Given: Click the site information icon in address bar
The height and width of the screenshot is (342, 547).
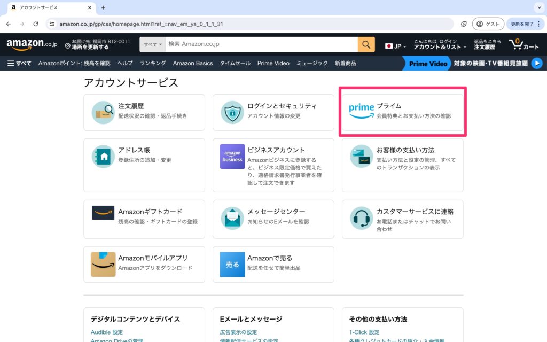Looking at the screenshot, I should pyautogui.click(x=52, y=24).
